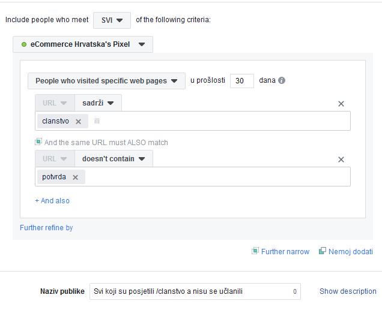Click the info icon next to dana

[282, 81]
